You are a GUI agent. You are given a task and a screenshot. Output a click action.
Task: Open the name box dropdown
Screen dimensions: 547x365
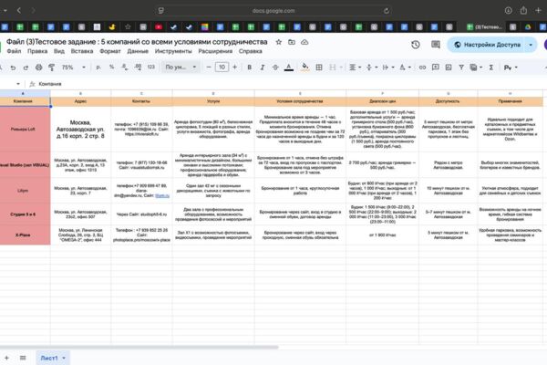(x=18, y=84)
